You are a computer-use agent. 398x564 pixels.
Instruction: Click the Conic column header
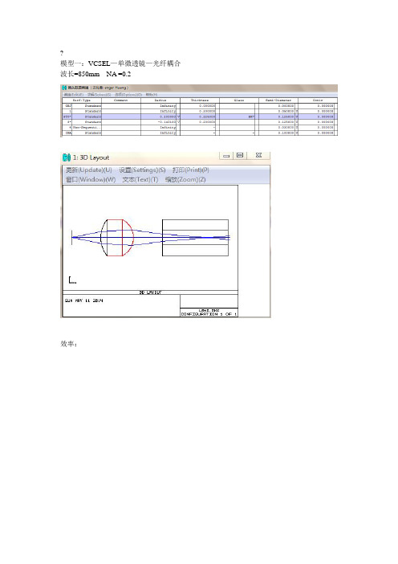point(318,100)
